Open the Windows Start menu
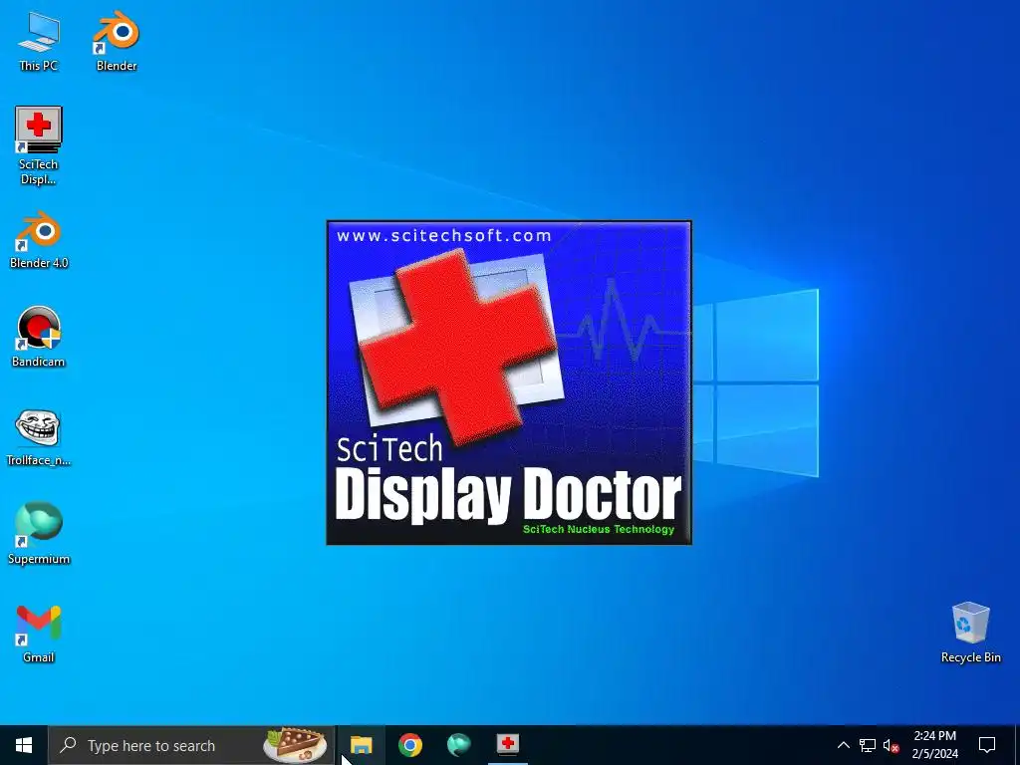The image size is (1020, 765). [x=24, y=745]
